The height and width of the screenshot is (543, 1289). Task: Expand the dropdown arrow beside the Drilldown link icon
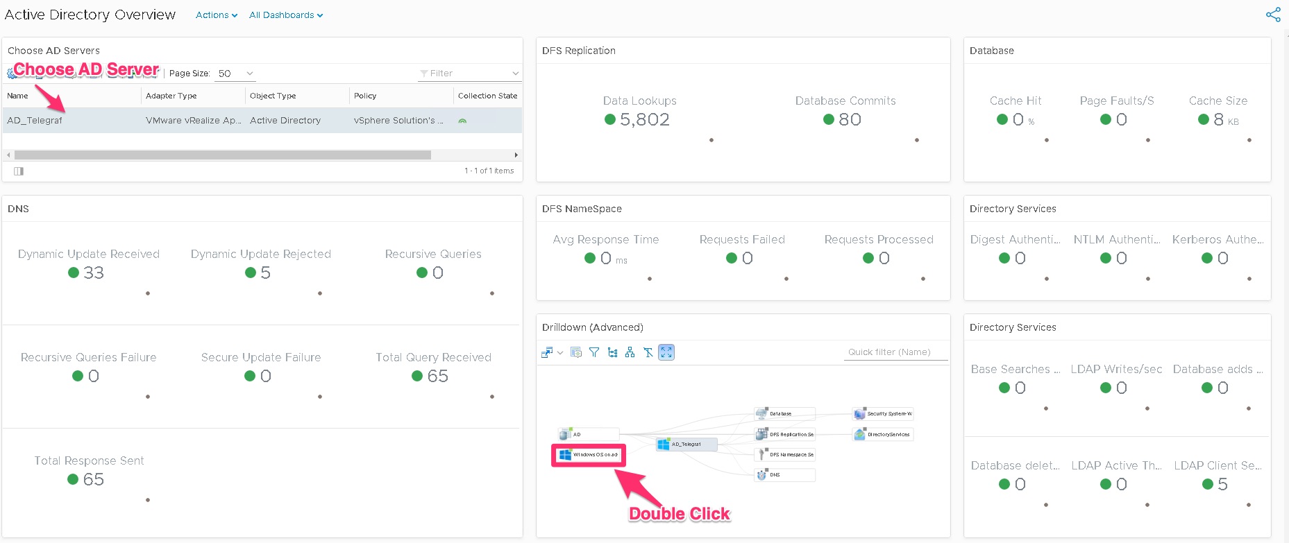click(x=560, y=352)
